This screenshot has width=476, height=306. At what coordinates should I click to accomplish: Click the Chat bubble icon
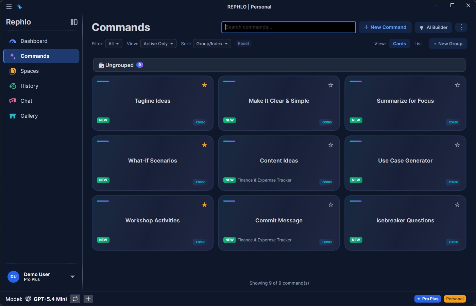[13, 101]
